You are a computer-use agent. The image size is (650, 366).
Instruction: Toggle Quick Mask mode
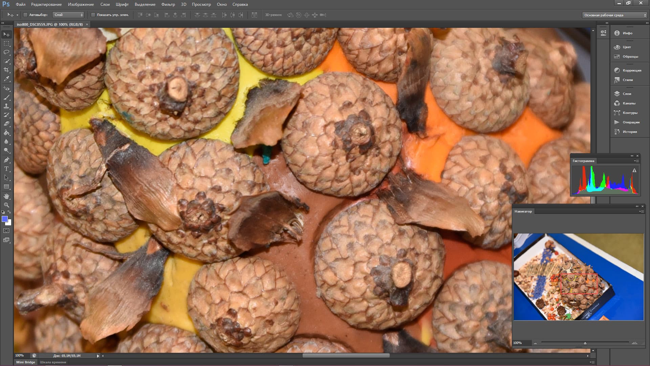coord(6,231)
